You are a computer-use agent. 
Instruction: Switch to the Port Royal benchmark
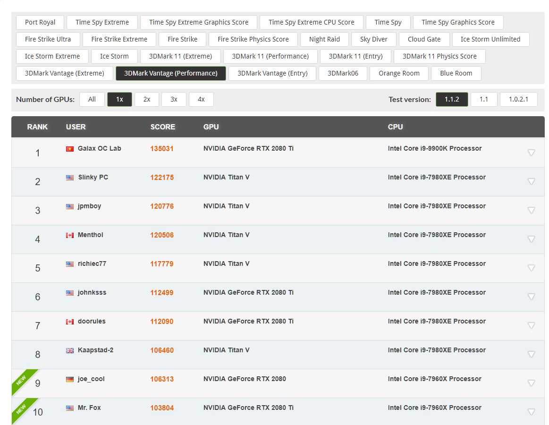[40, 22]
